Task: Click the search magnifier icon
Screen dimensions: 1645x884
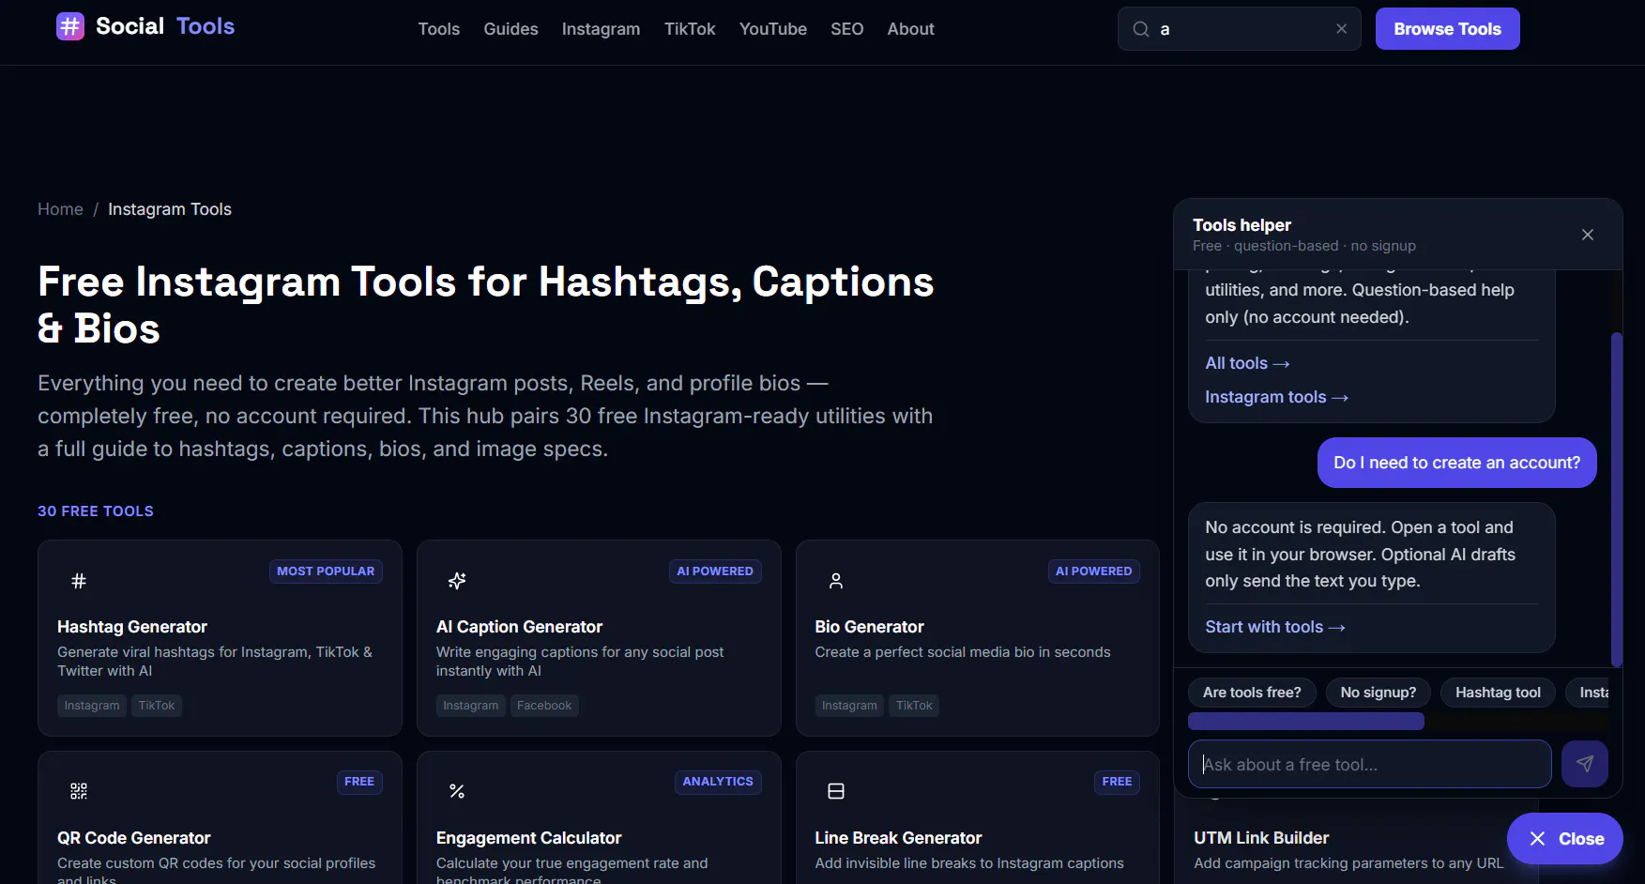Action: 1141,29
